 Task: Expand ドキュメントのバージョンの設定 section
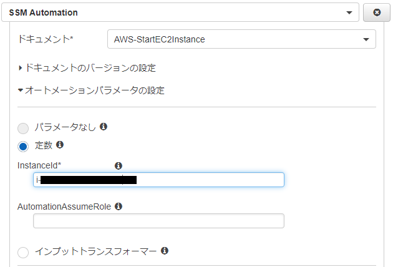point(87,67)
